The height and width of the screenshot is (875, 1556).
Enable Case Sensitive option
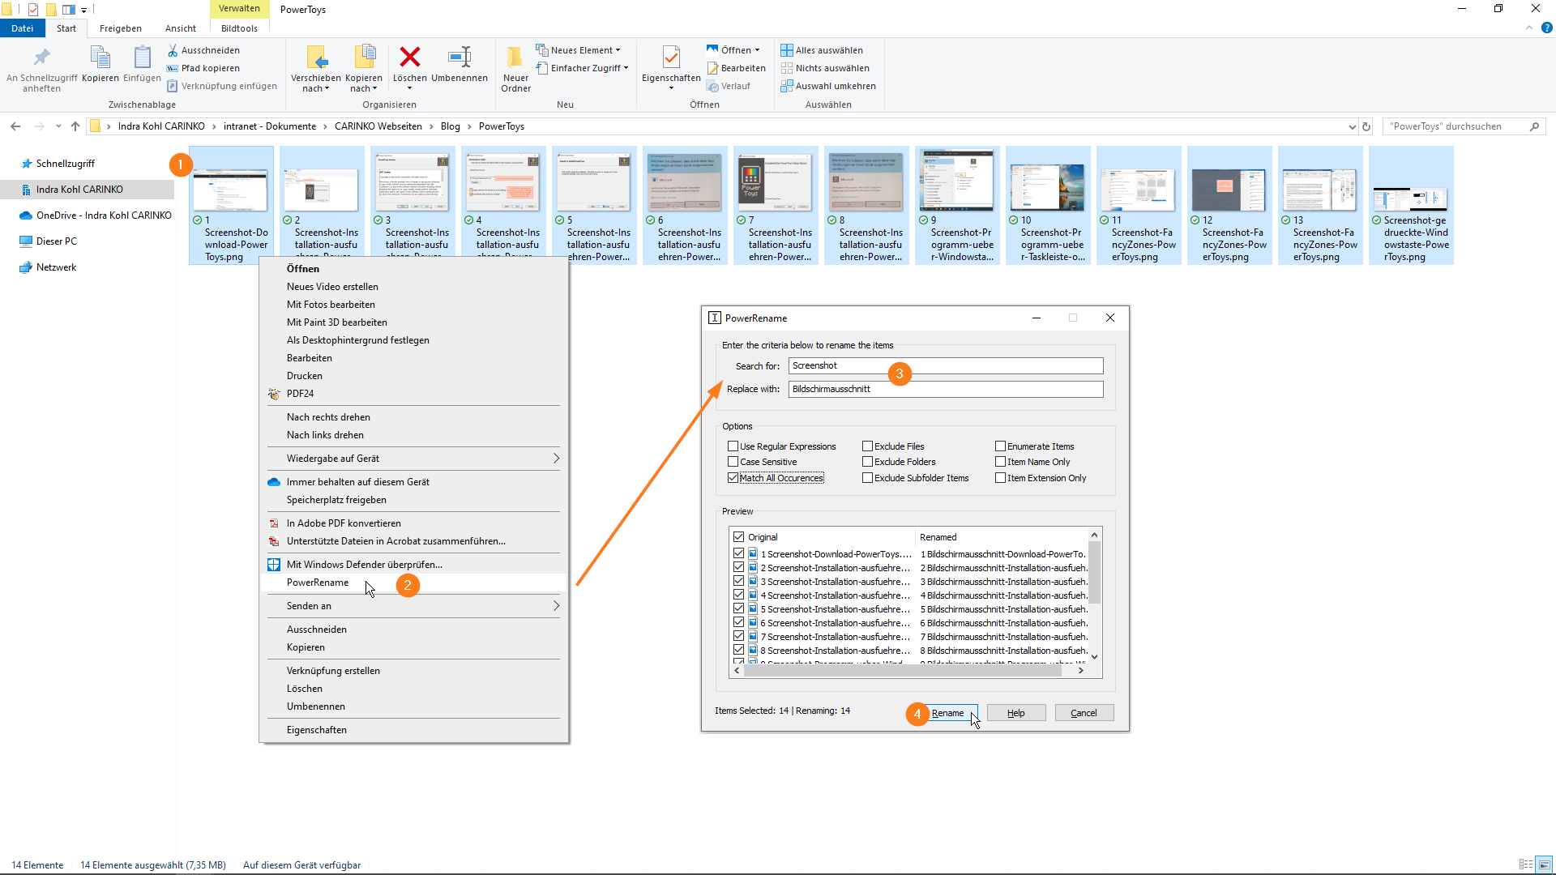(x=733, y=462)
